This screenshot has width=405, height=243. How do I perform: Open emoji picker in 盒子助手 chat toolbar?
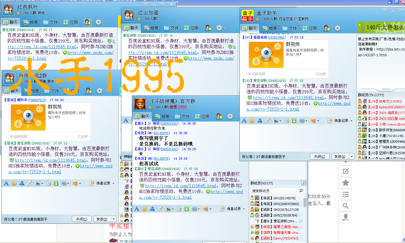(x=252, y=121)
